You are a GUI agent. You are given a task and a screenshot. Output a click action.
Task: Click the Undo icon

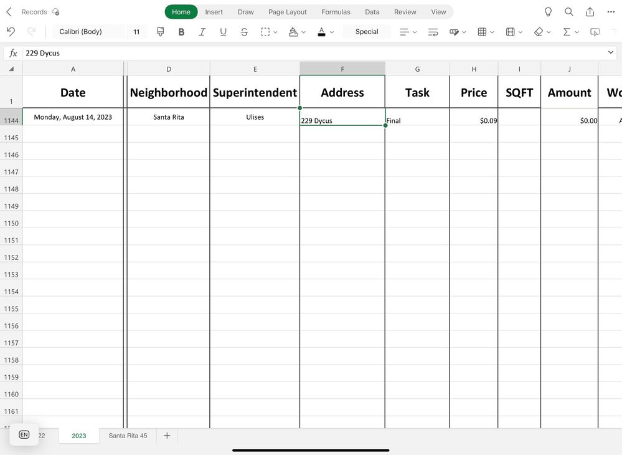pyautogui.click(x=11, y=32)
